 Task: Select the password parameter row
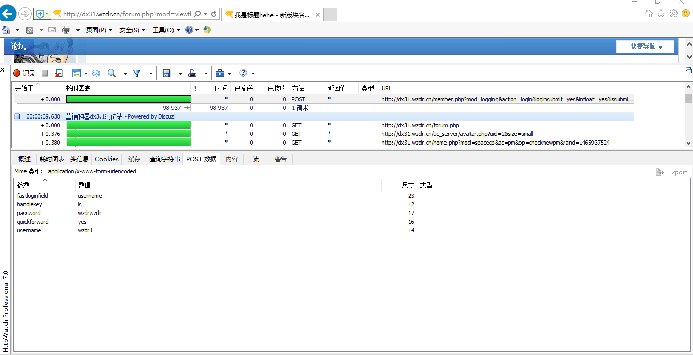[29, 213]
